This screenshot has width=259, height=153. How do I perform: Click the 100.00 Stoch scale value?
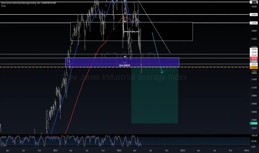coord(254,135)
